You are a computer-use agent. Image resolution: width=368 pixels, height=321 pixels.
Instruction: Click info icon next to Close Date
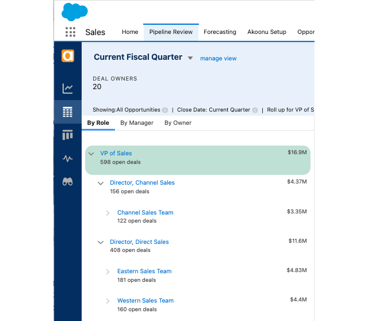(255, 110)
